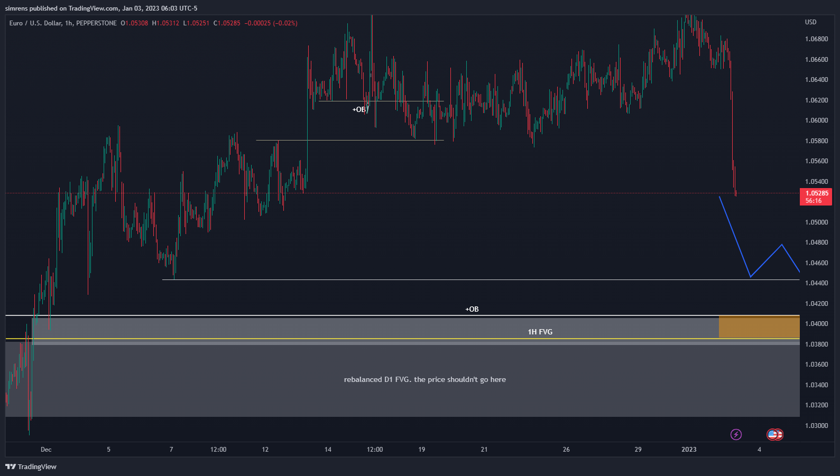Click the 'Dec' label on the time axis
The height and width of the screenshot is (476, 840).
pos(46,450)
